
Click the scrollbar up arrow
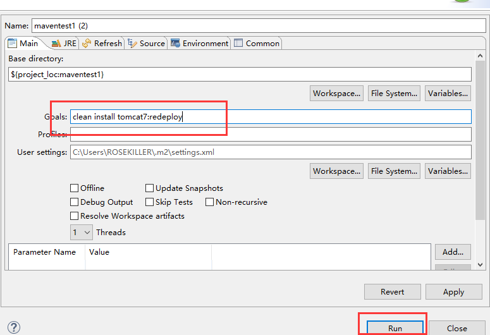481,56
